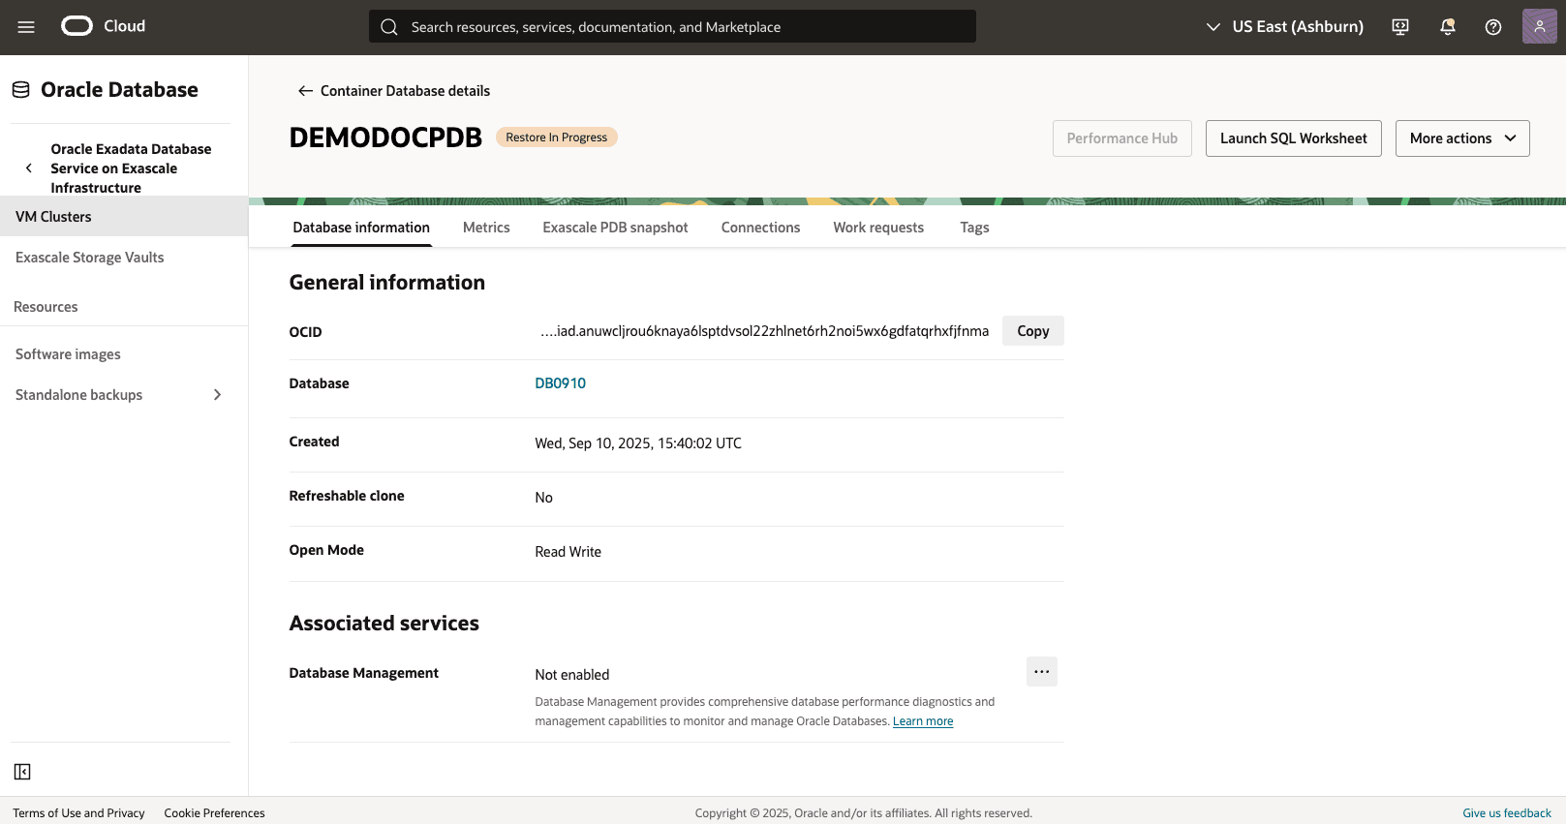Click the Launch SQL Worksheet button
This screenshot has height=824, width=1566.
(x=1293, y=138)
